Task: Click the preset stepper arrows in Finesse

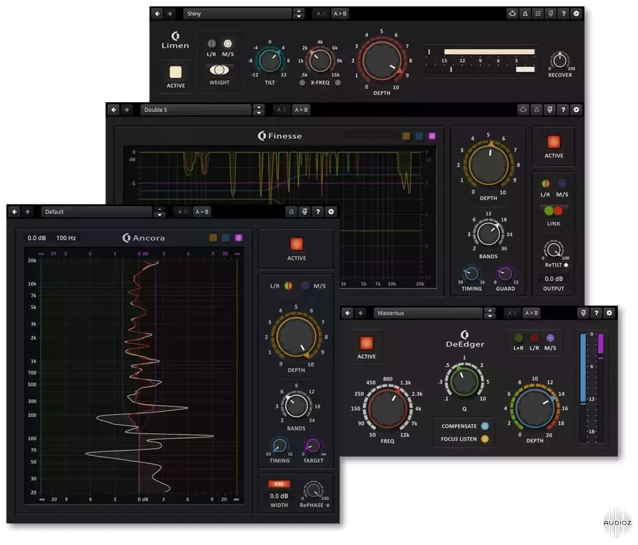Action: [258, 110]
